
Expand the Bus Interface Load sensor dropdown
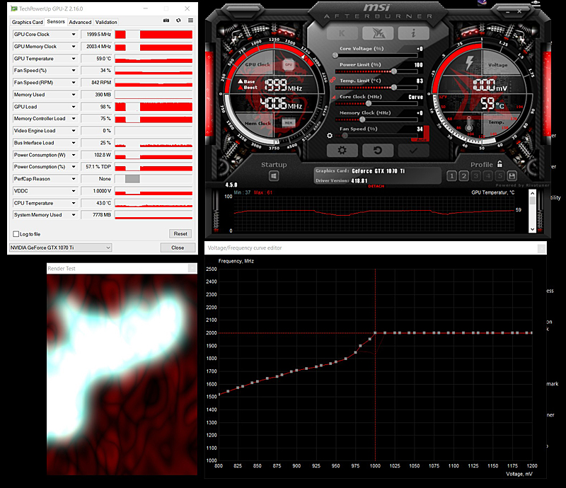point(74,143)
